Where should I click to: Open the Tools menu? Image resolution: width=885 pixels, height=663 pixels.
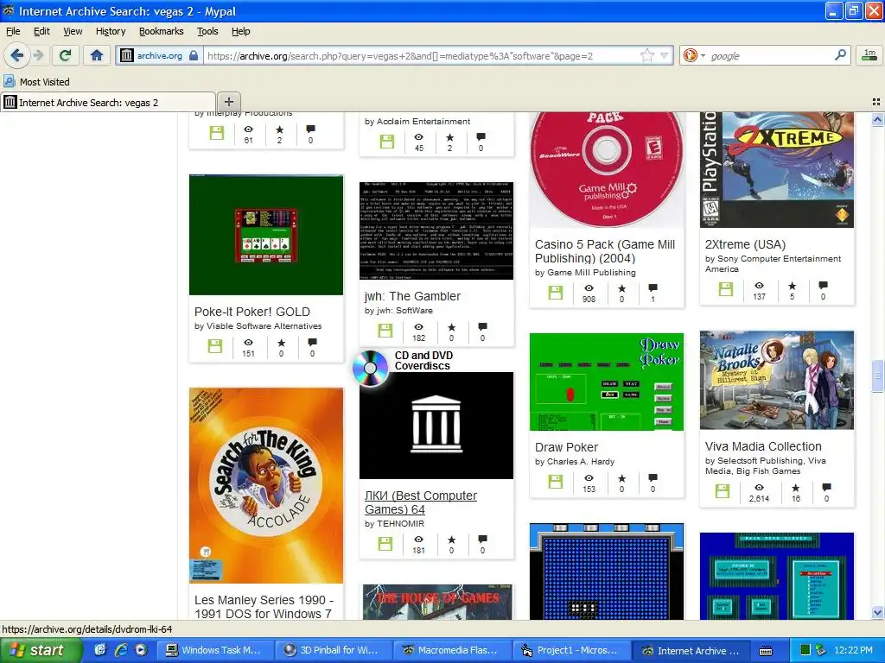pos(207,32)
